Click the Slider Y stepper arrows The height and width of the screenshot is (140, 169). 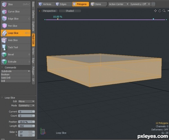point(34,135)
